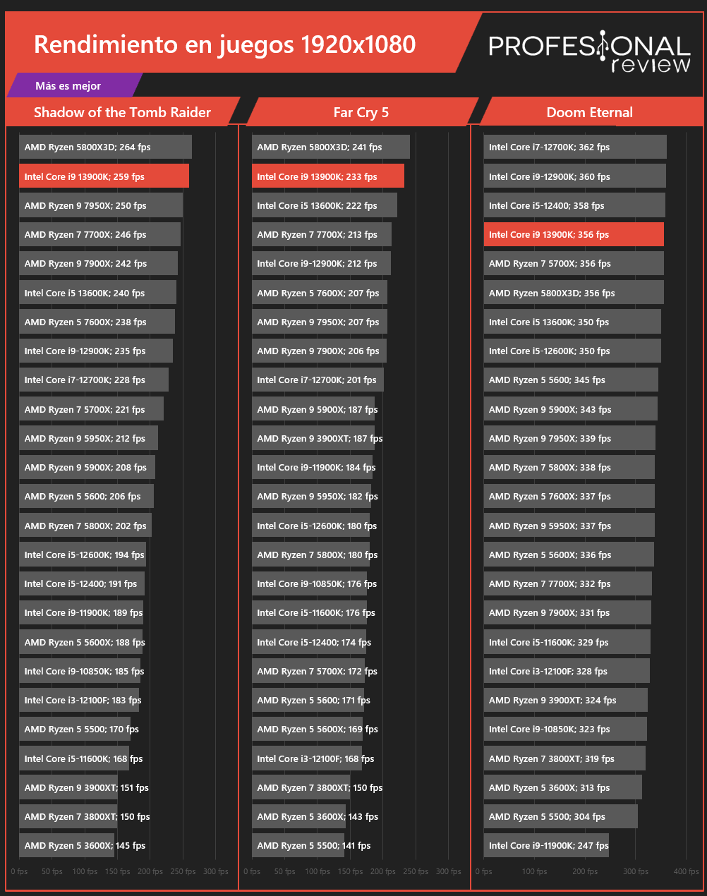Click the Shadow of the Tomb Raider header

coord(123,112)
